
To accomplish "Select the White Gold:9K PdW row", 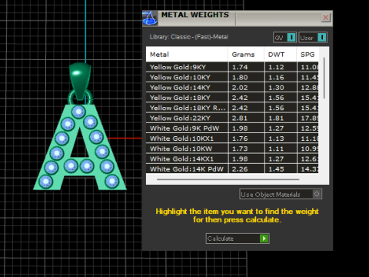I will [x=232, y=128].
